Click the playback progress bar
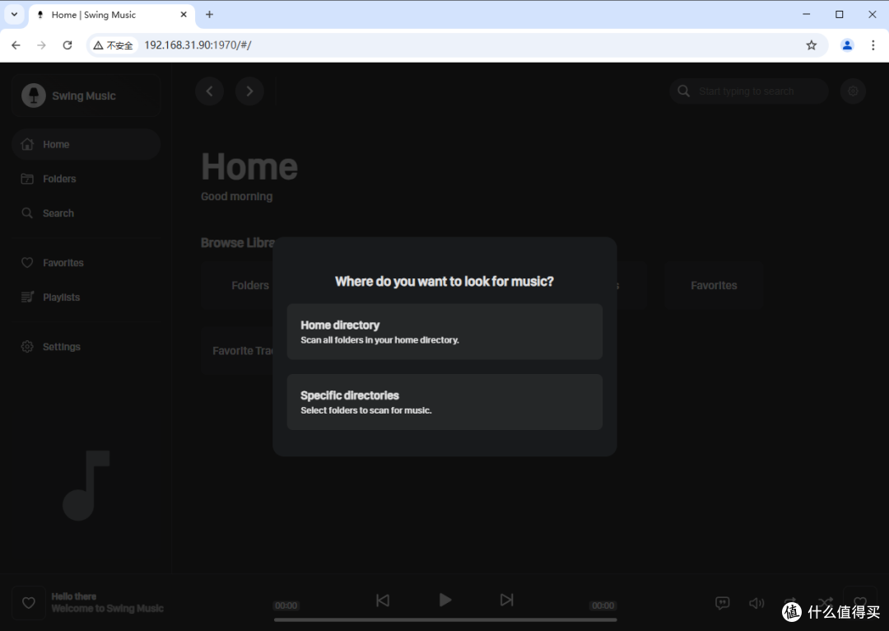889x631 pixels. [x=444, y=619]
